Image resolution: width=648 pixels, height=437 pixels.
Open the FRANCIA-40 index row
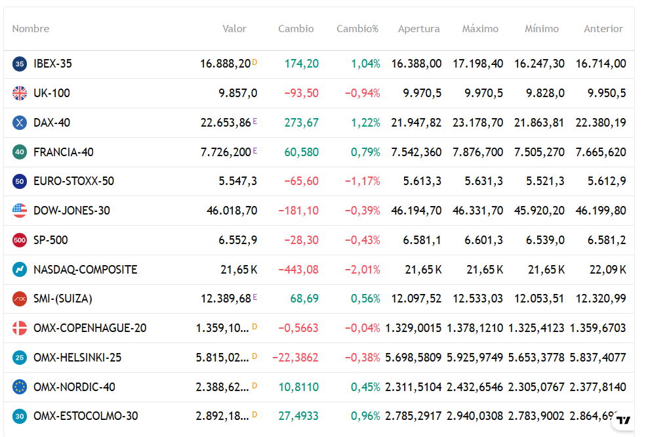point(64,152)
